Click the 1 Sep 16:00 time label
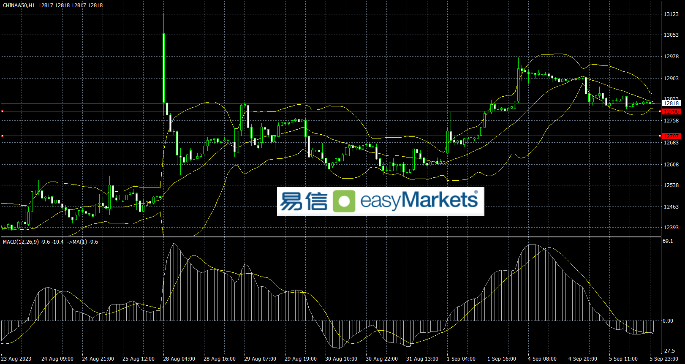This screenshot has width=685, height=364. tap(502, 359)
